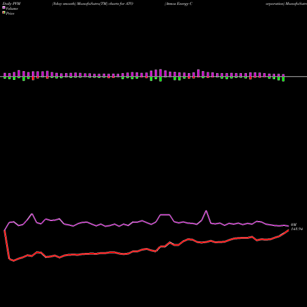Click the '143.94' price value label

click(297, 229)
